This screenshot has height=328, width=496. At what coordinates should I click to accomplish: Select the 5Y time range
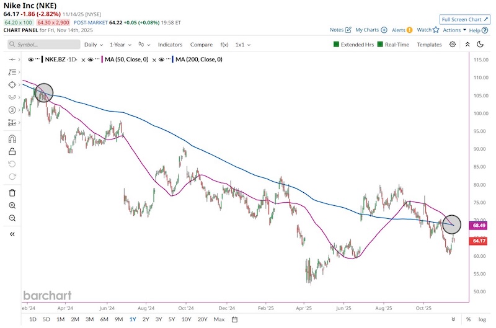click(172, 319)
